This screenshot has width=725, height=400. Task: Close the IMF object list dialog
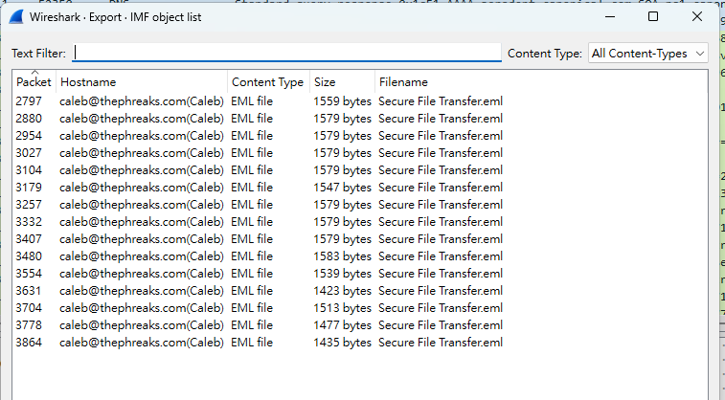coord(698,16)
